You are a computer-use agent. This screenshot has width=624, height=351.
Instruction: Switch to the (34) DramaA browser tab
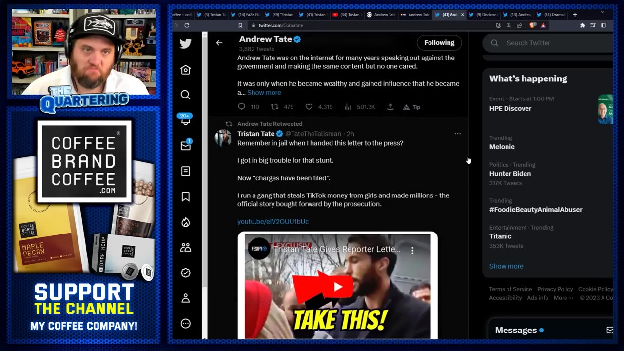[551, 15]
